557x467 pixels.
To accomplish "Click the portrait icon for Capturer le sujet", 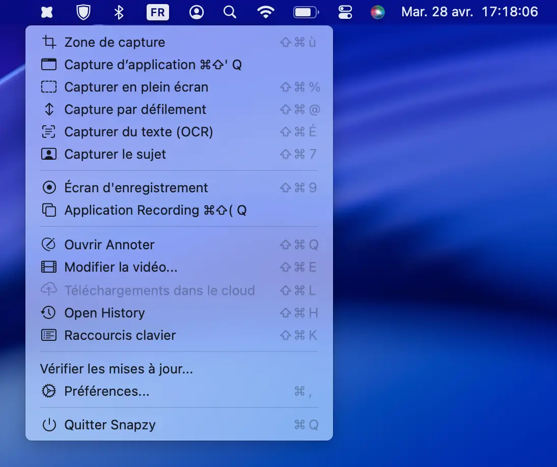I will tap(49, 154).
